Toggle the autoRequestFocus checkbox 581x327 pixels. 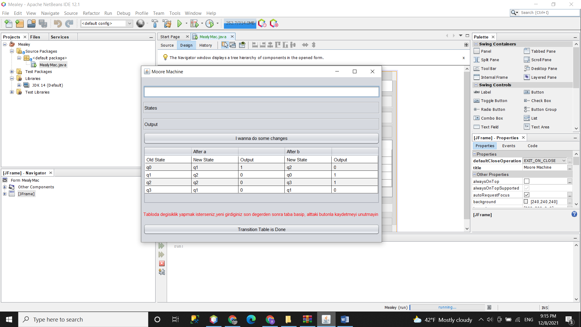[x=527, y=195]
